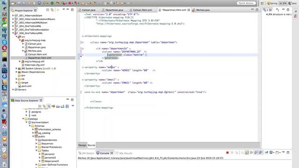
Task: Open Google Chrome from the Dock
Action: [x=4, y=20]
